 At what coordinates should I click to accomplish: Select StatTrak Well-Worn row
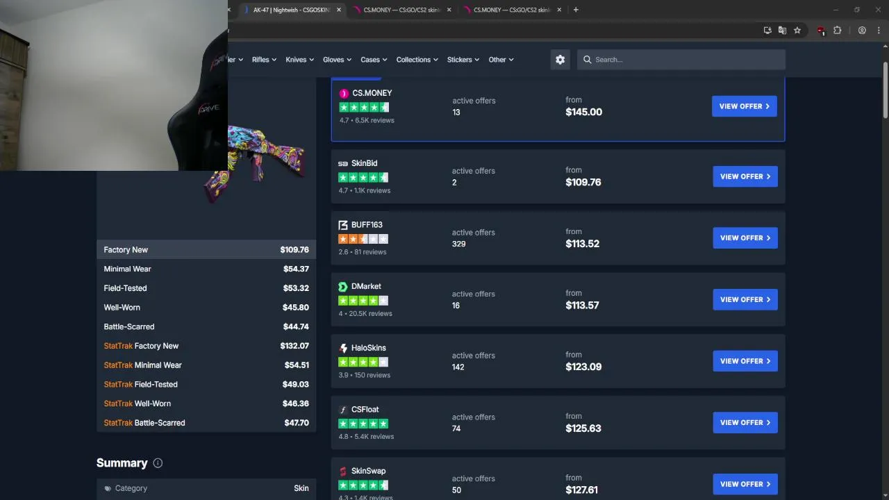(206, 403)
